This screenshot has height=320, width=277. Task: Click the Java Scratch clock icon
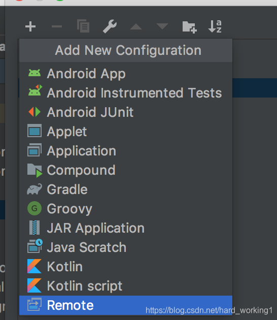[35, 246]
